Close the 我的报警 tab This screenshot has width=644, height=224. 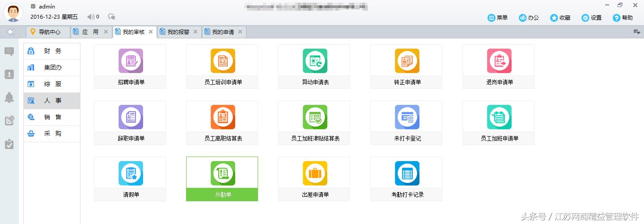tap(195, 32)
